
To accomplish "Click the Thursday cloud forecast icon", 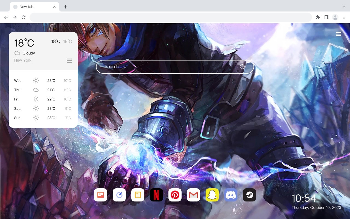I will click(36, 90).
